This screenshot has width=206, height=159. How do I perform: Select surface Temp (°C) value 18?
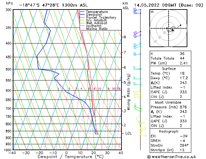click(x=182, y=73)
